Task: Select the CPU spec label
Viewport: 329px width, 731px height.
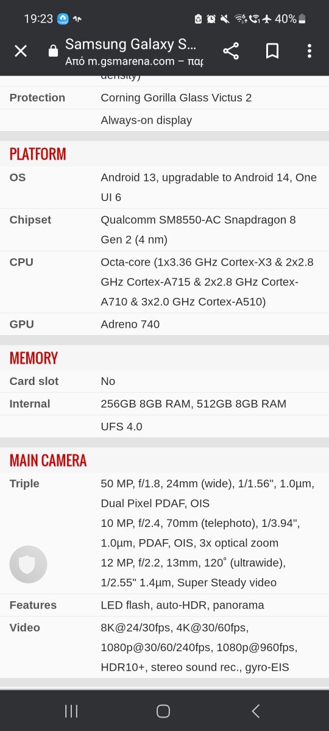Action: pyautogui.click(x=21, y=262)
